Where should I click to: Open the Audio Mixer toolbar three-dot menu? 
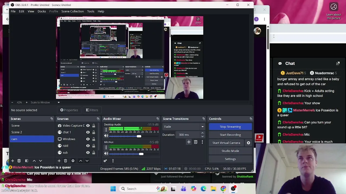[x=113, y=161]
